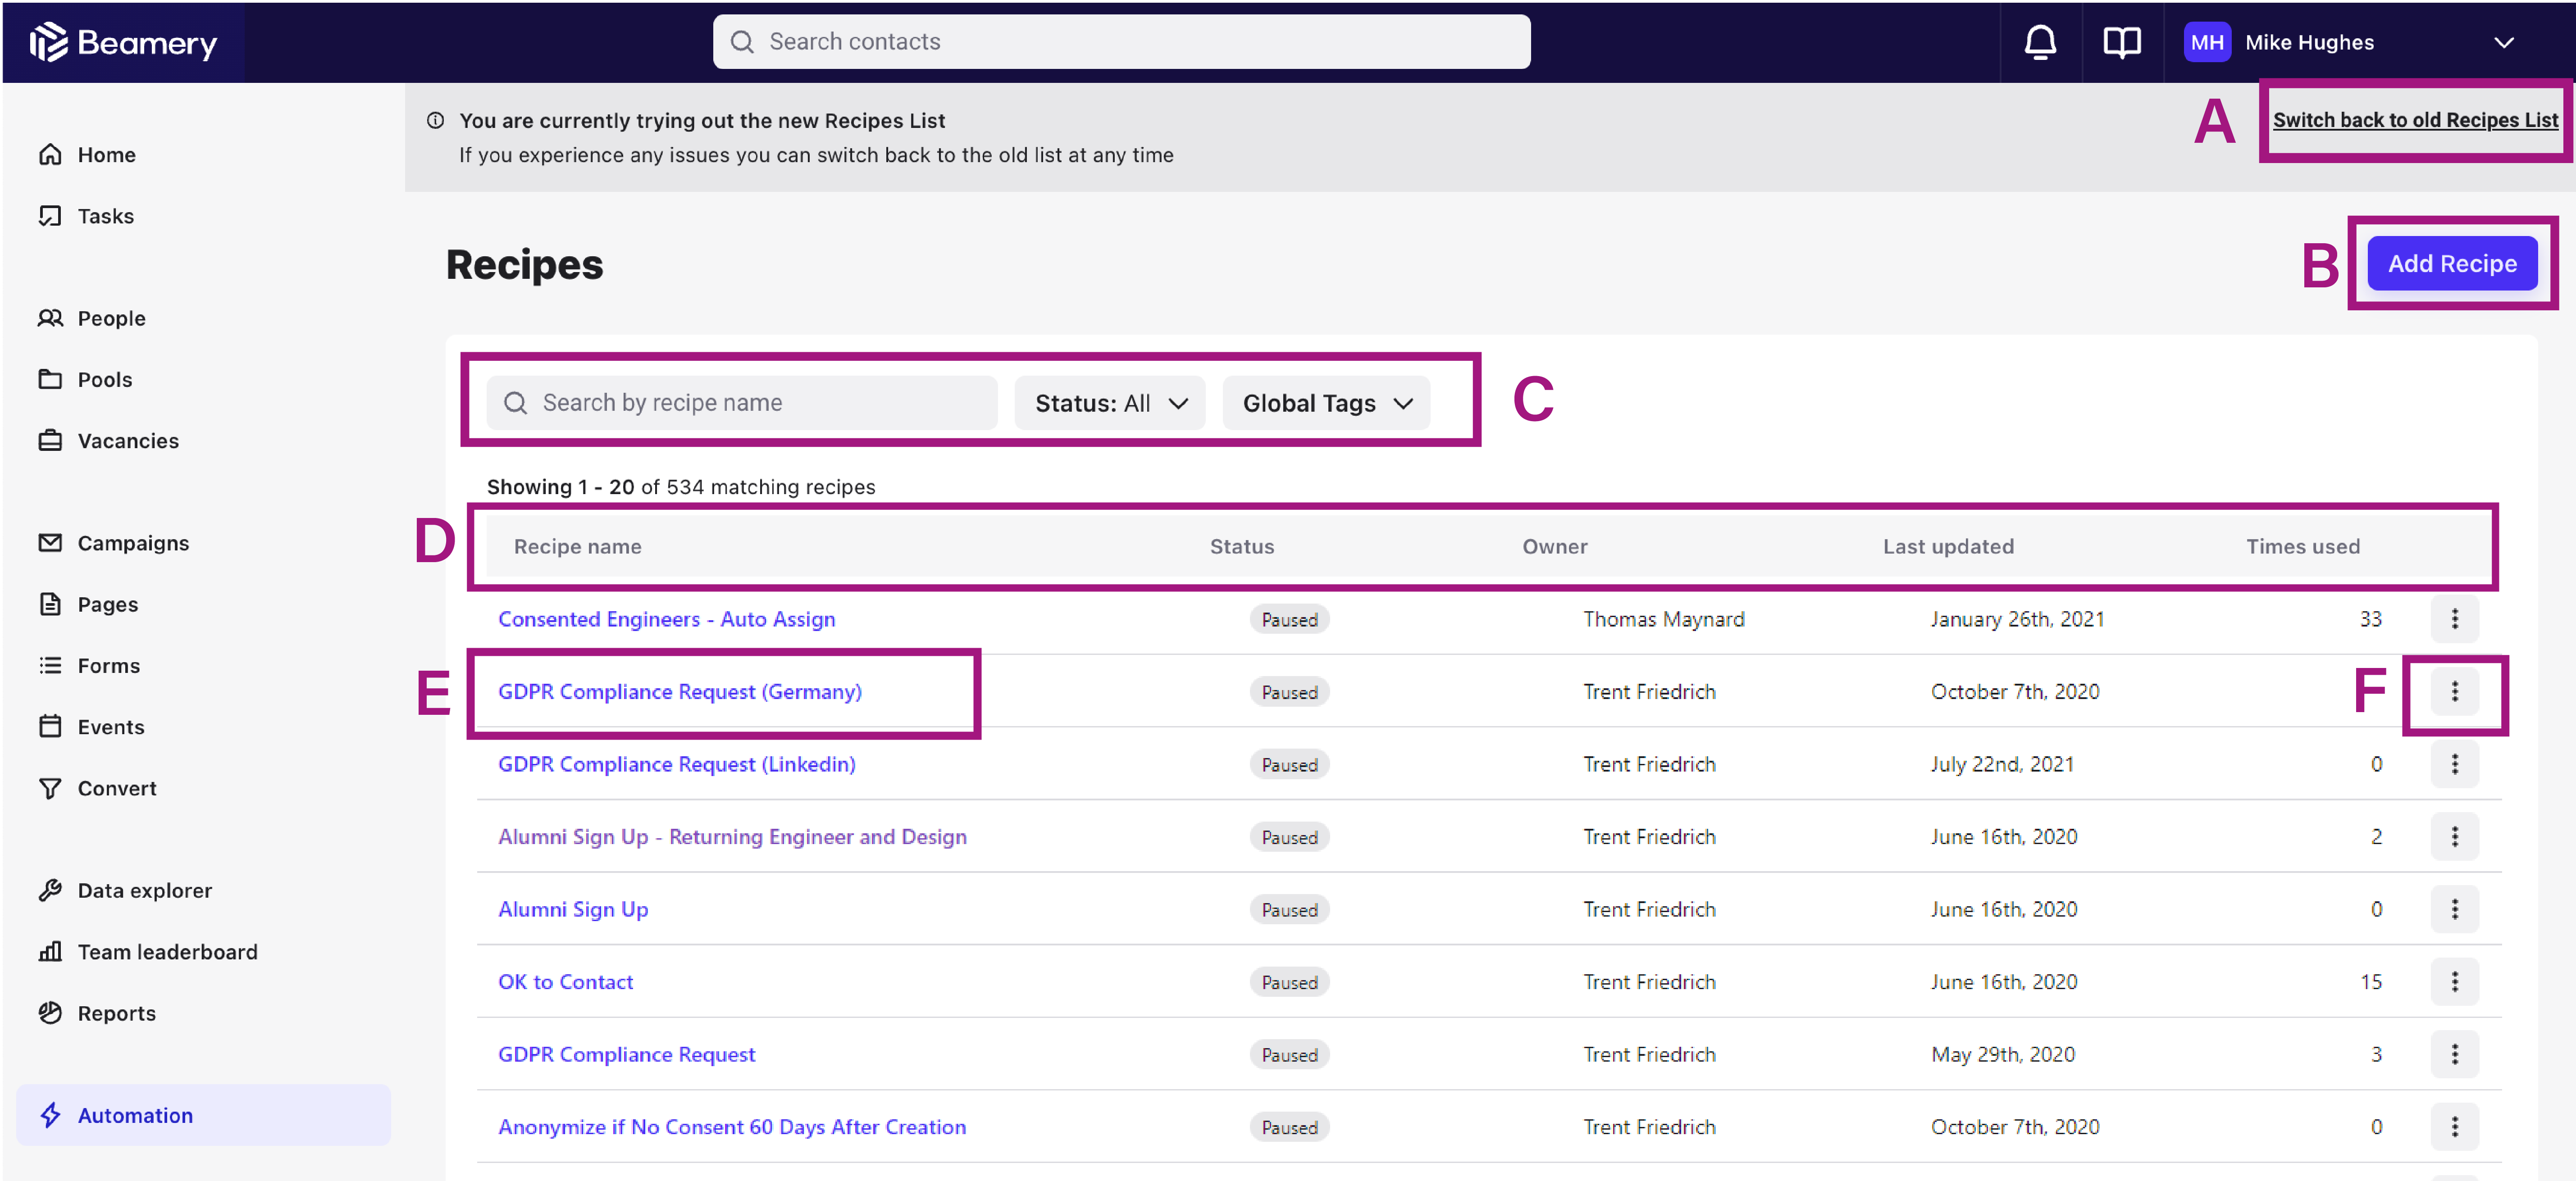Click the Reports pie chart icon
This screenshot has width=2576, height=1181.
pyautogui.click(x=50, y=1012)
